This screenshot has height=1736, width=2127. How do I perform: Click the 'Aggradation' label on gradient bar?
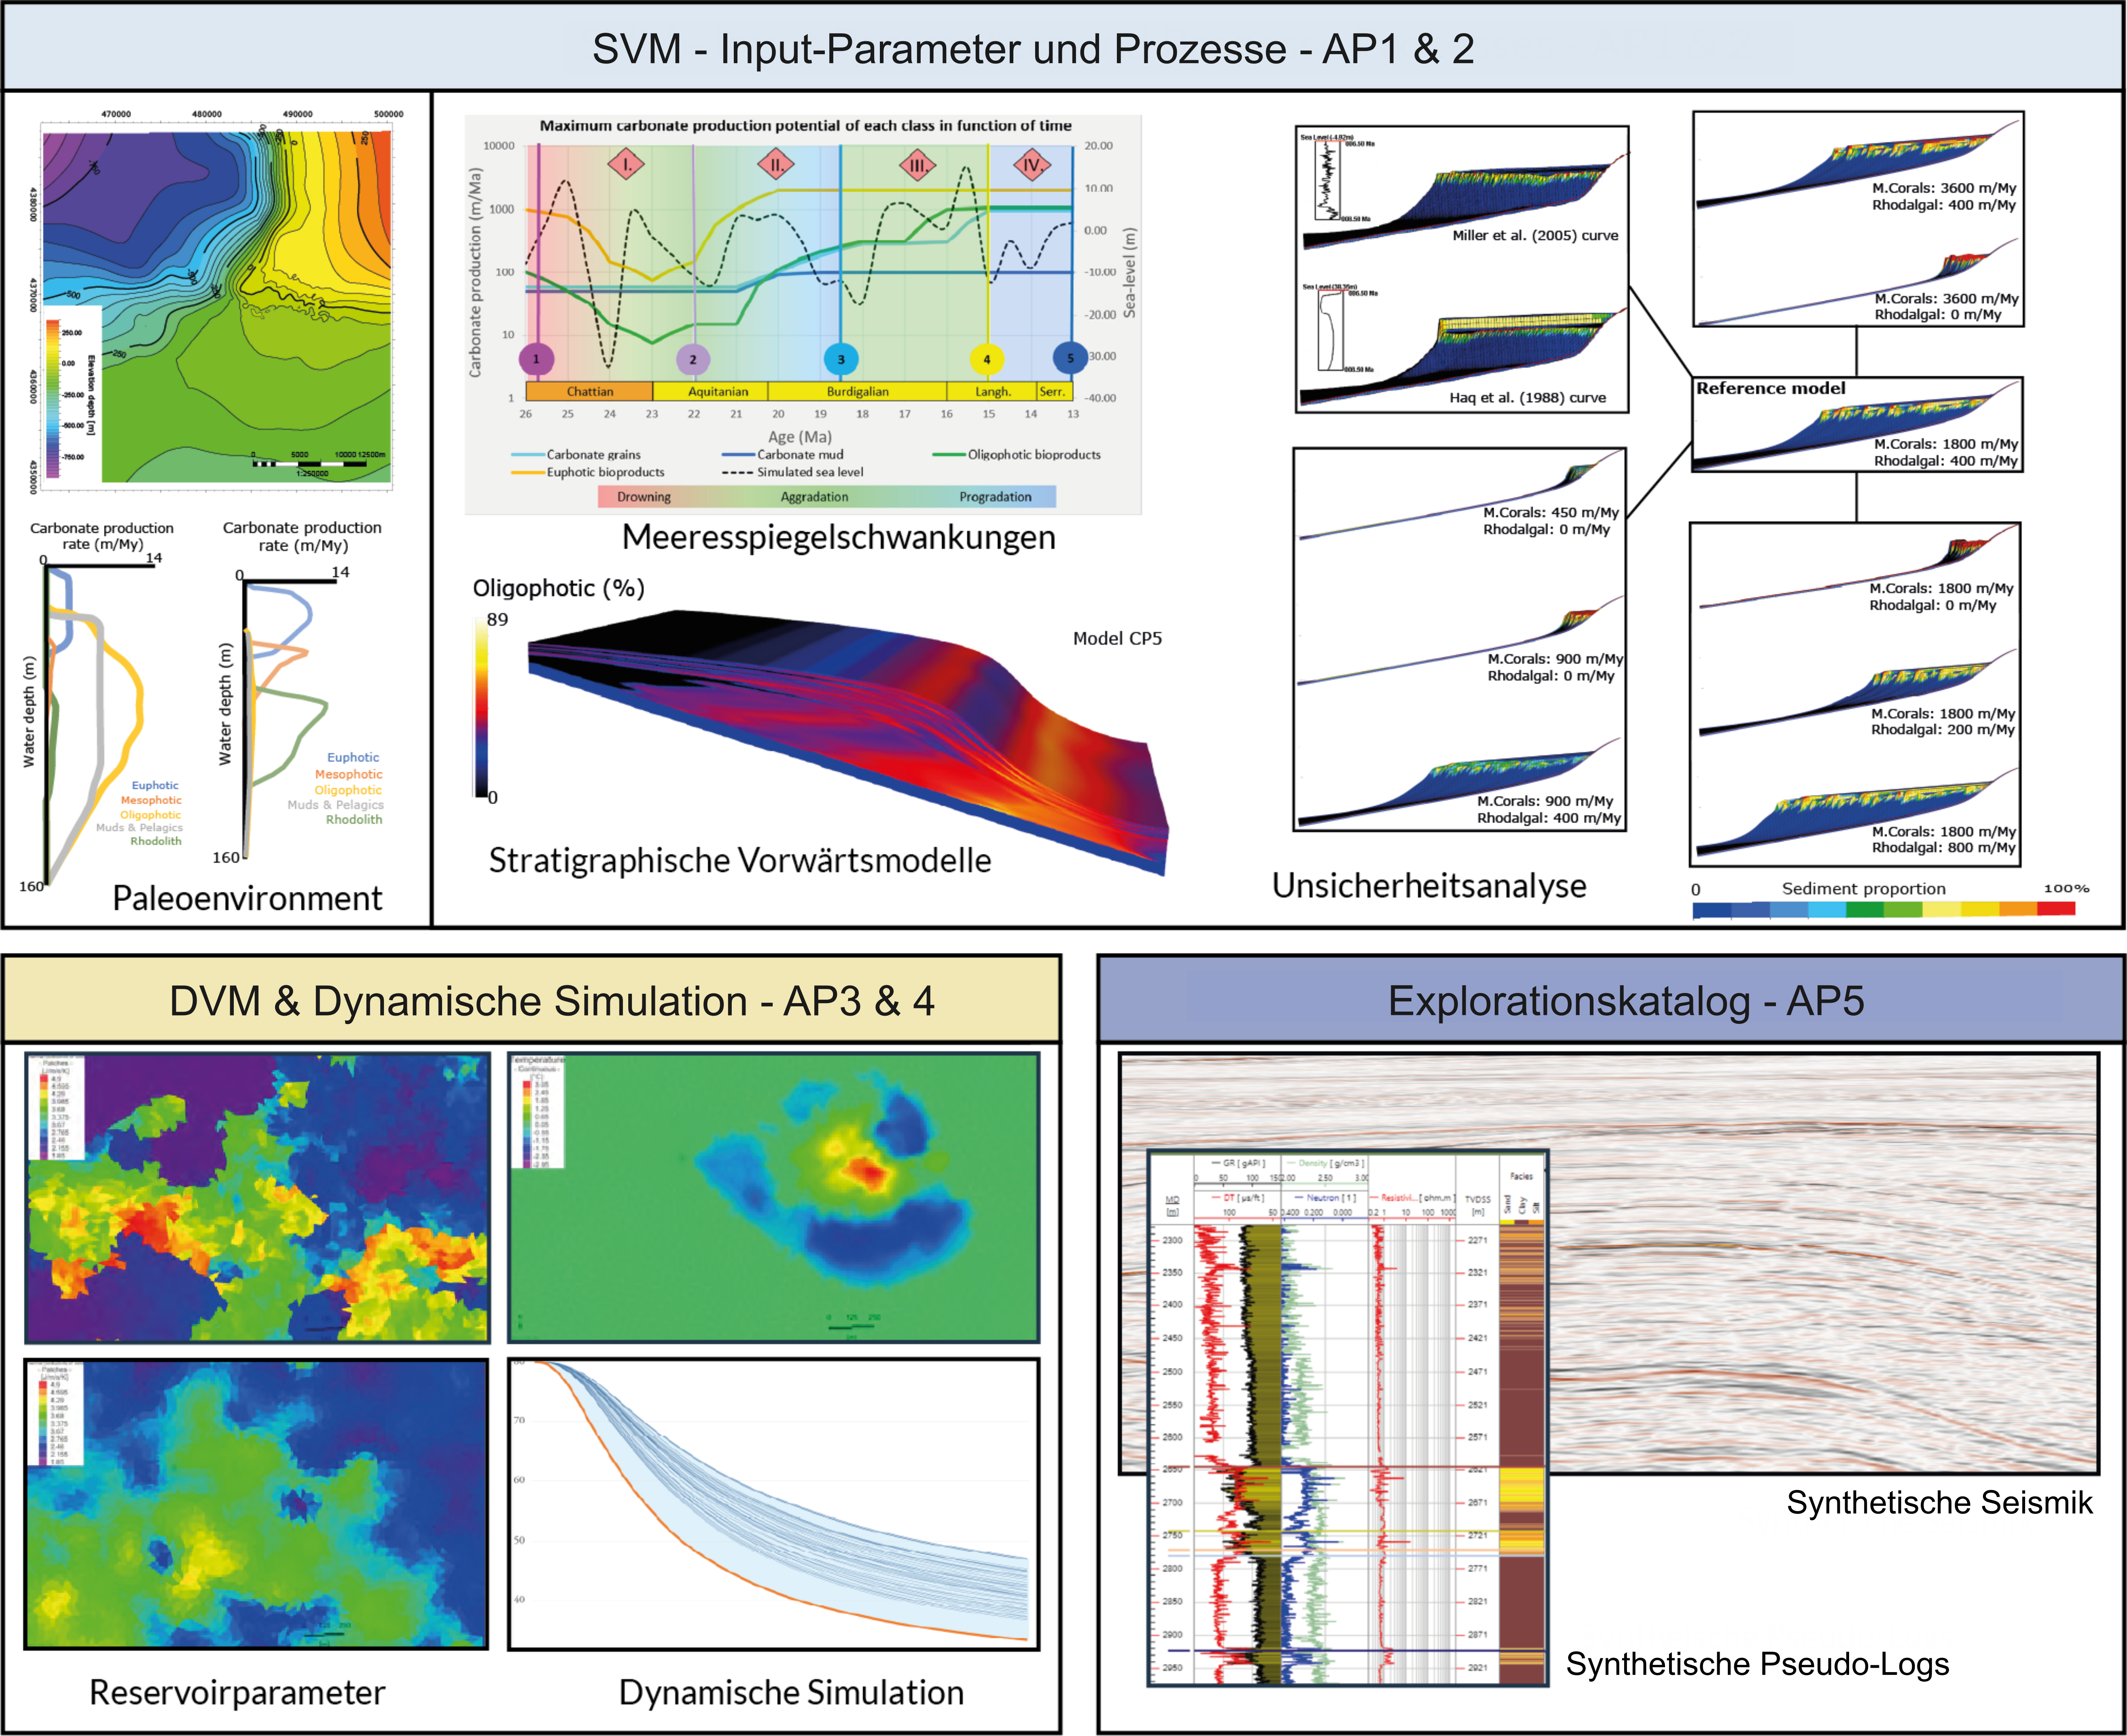tap(814, 497)
